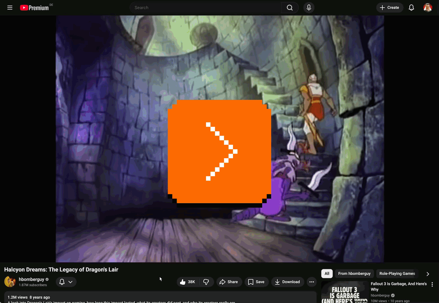This screenshot has height=303, width=439.
Task: Visit hbomberguy channel under recommended video
Action: [380, 295]
